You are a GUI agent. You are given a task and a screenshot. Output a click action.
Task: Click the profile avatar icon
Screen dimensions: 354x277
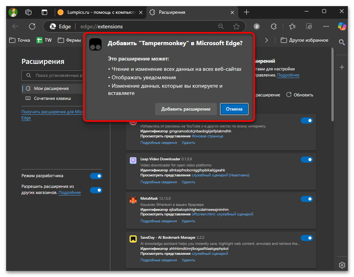pos(13,12)
